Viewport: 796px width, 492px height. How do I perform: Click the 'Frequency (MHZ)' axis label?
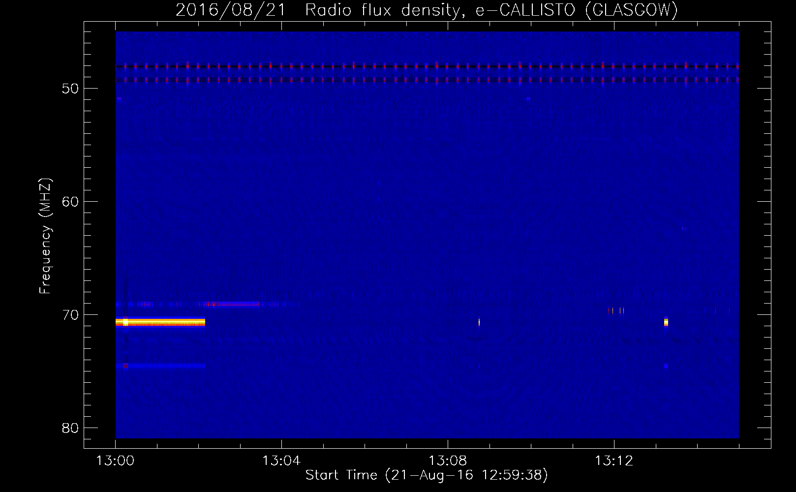45,236
